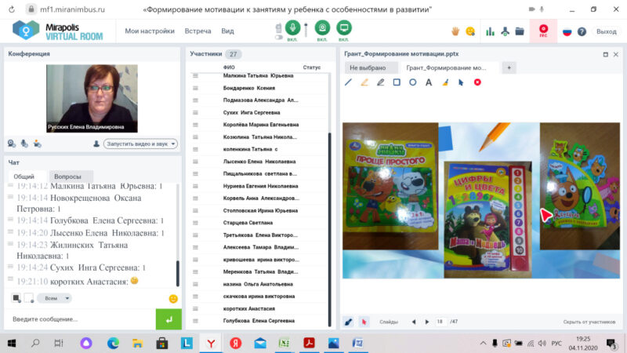Click the user icon beside video dropdown
This screenshot has height=353, width=627.
pyautogui.click(x=96, y=144)
